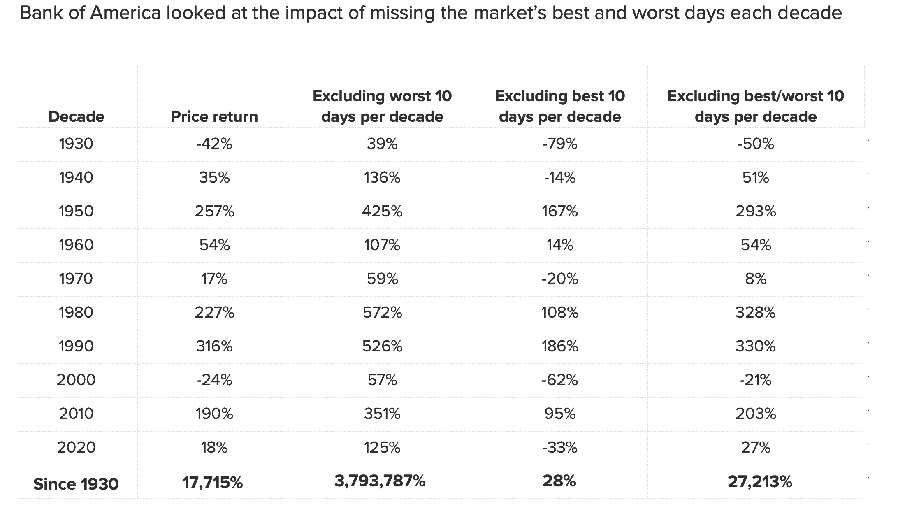The height and width of the screenshot is (509, 905).
Task: Click the 203% value in the 2010 row
Action: (756, 414)
